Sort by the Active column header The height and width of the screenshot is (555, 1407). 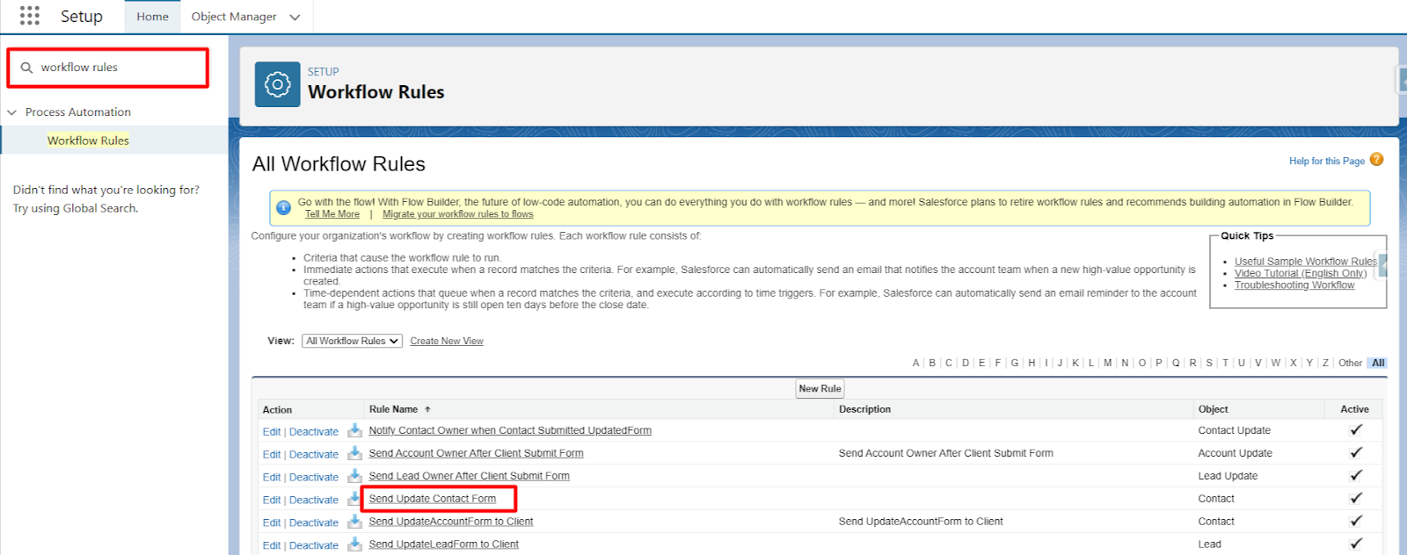1354,409
